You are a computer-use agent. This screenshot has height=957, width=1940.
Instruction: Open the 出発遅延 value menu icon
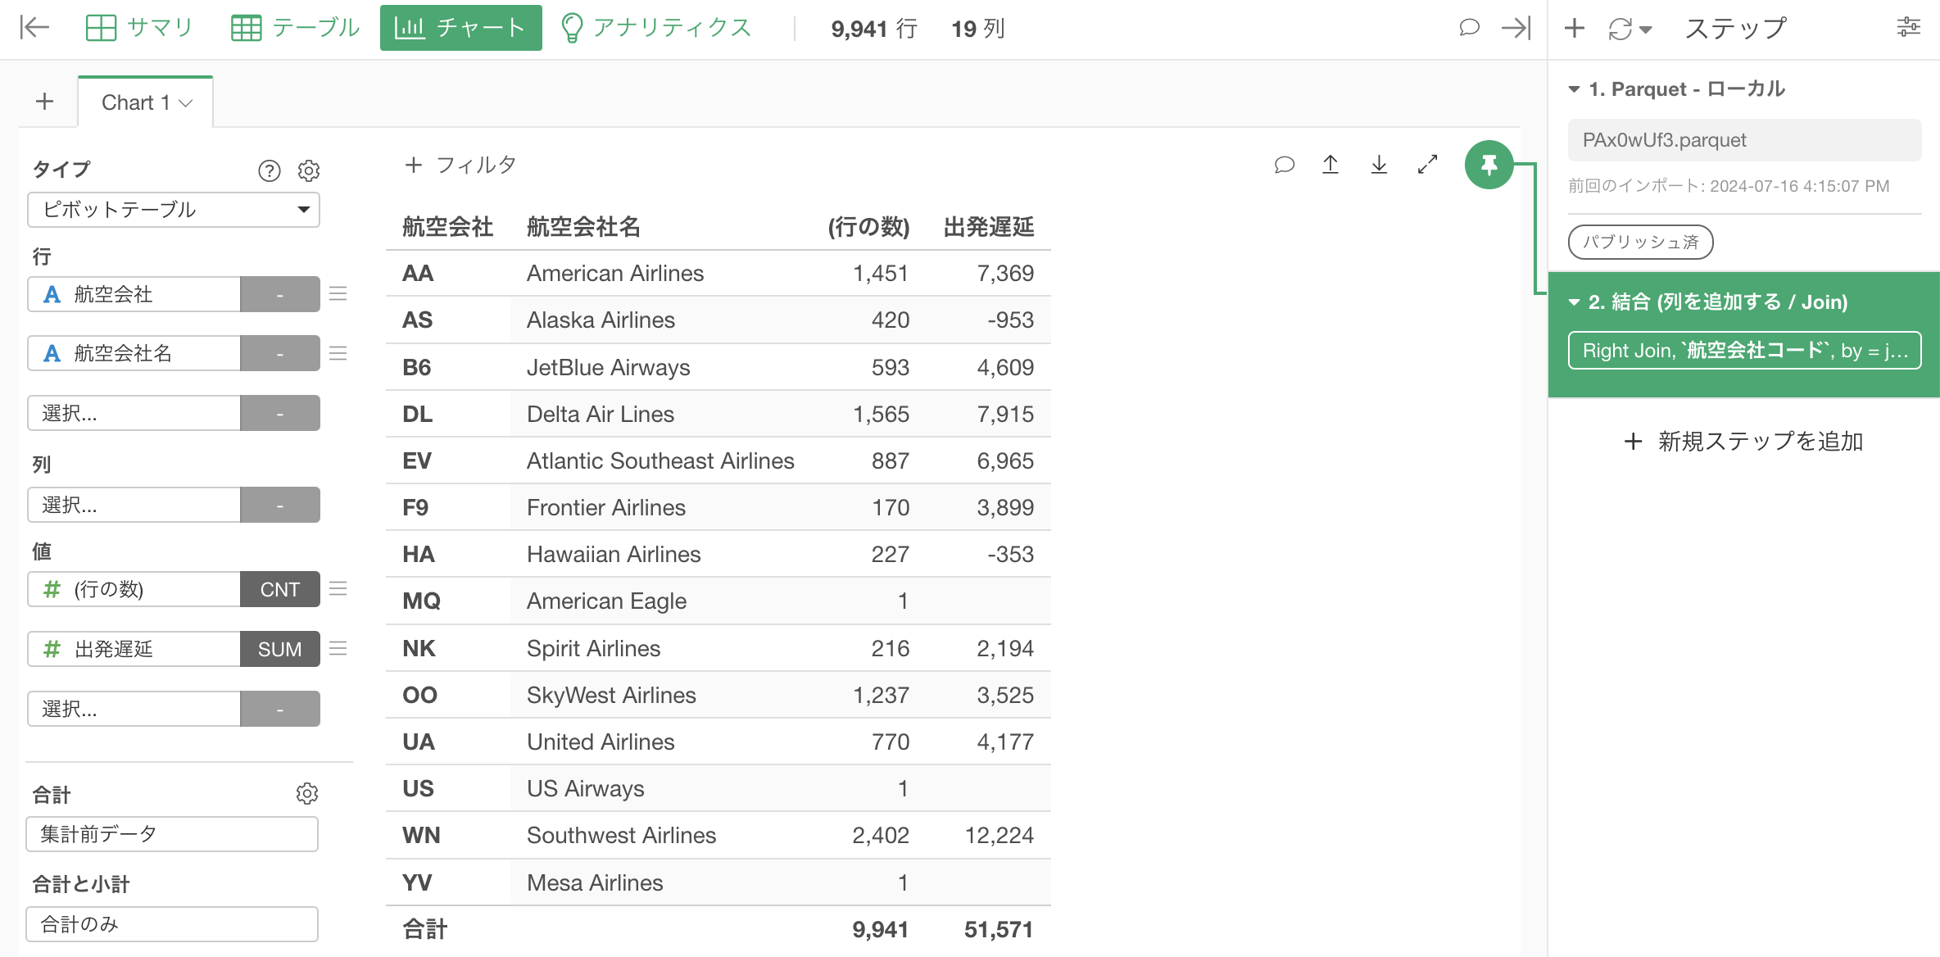click(338, 649)
